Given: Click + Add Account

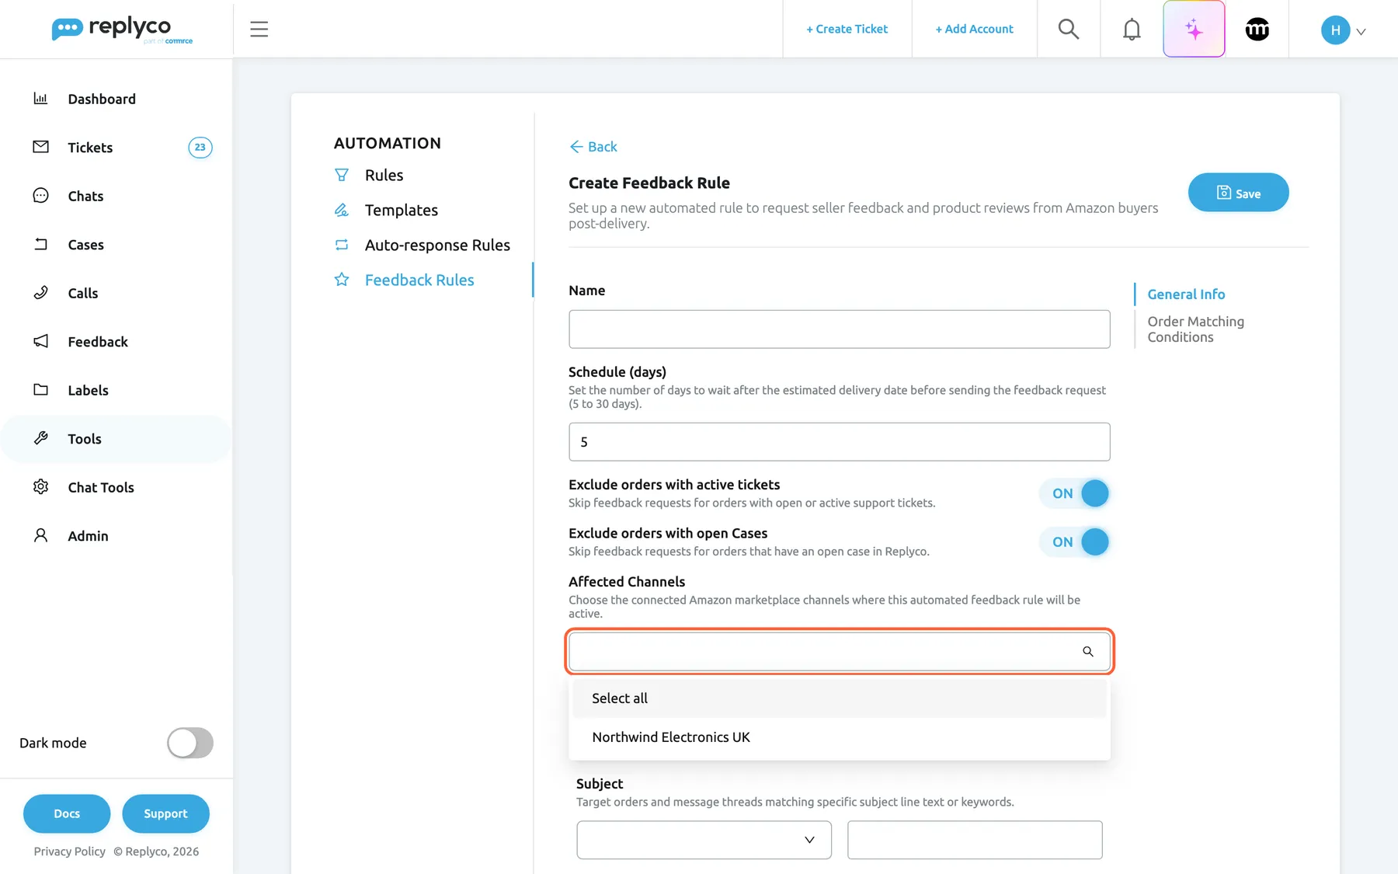Looking at the screenshot, I should point(974,29).
